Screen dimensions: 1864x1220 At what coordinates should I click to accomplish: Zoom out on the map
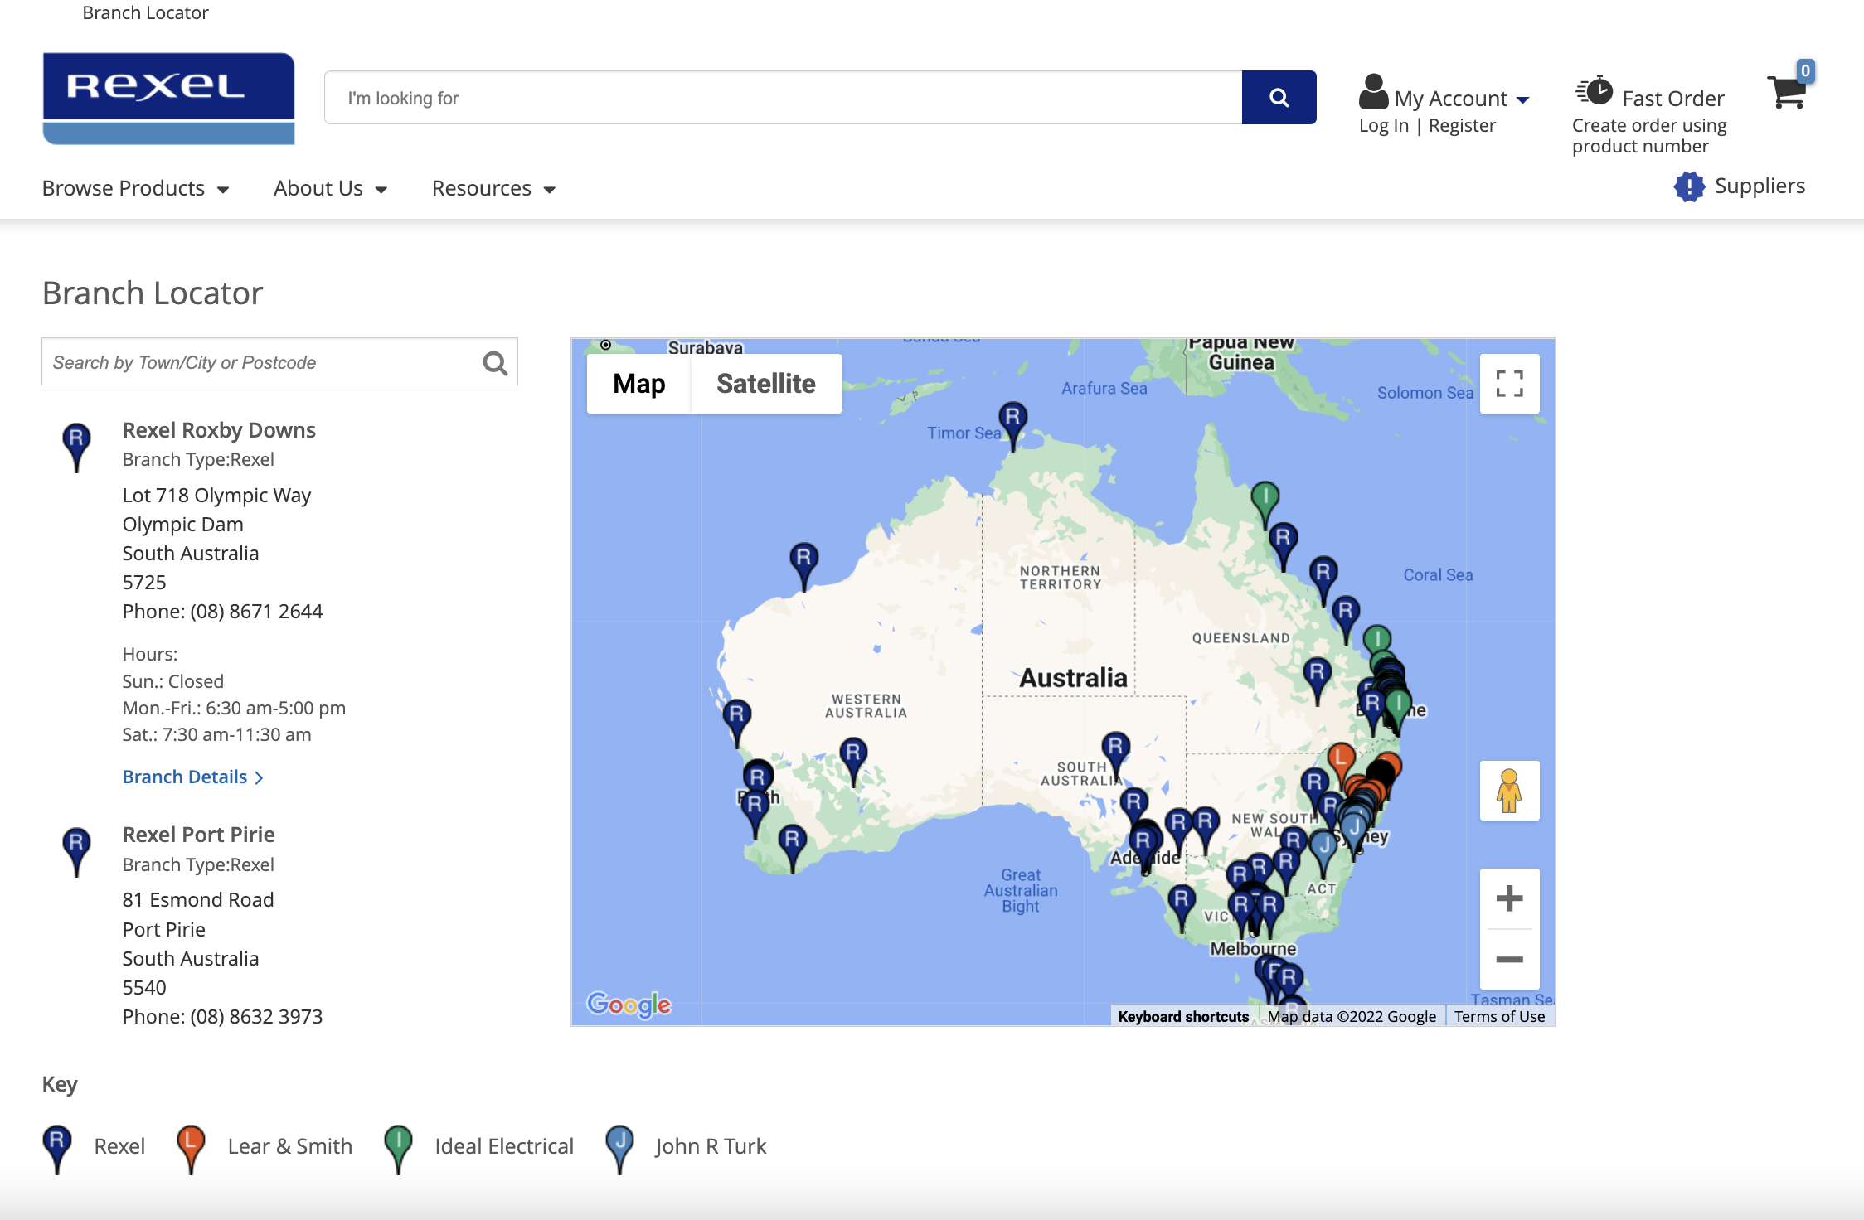tap(1509, 960)
